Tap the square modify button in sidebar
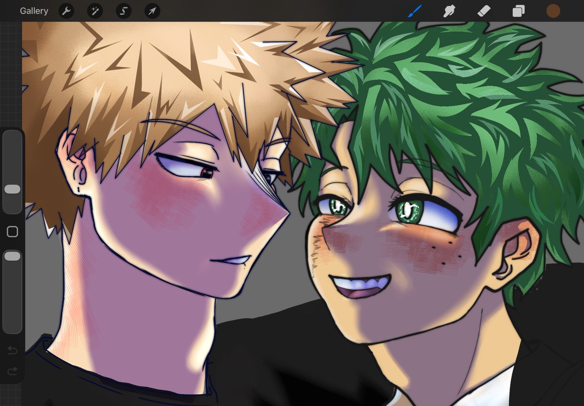The image size is (584, 406). pyautogui.click(x=13, y=232)
